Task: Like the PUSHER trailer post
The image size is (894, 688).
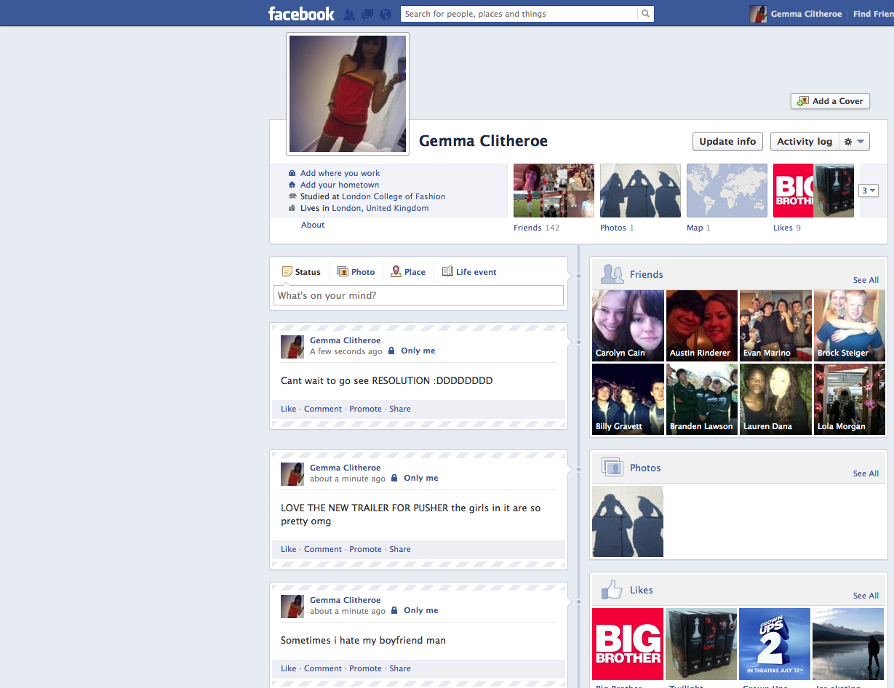Action: pos(289,549)
